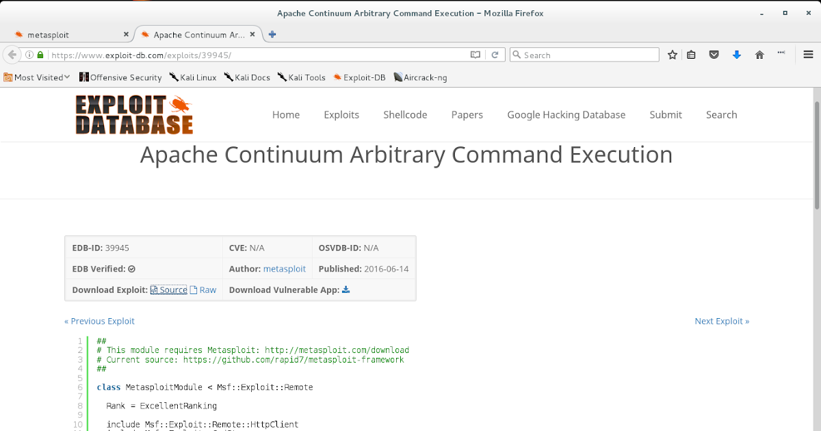Image resolution: width=821 pixels, height=431 pixels.
Task: Show bookmarks list icon in the toolbar
Action: click(692, 55)
